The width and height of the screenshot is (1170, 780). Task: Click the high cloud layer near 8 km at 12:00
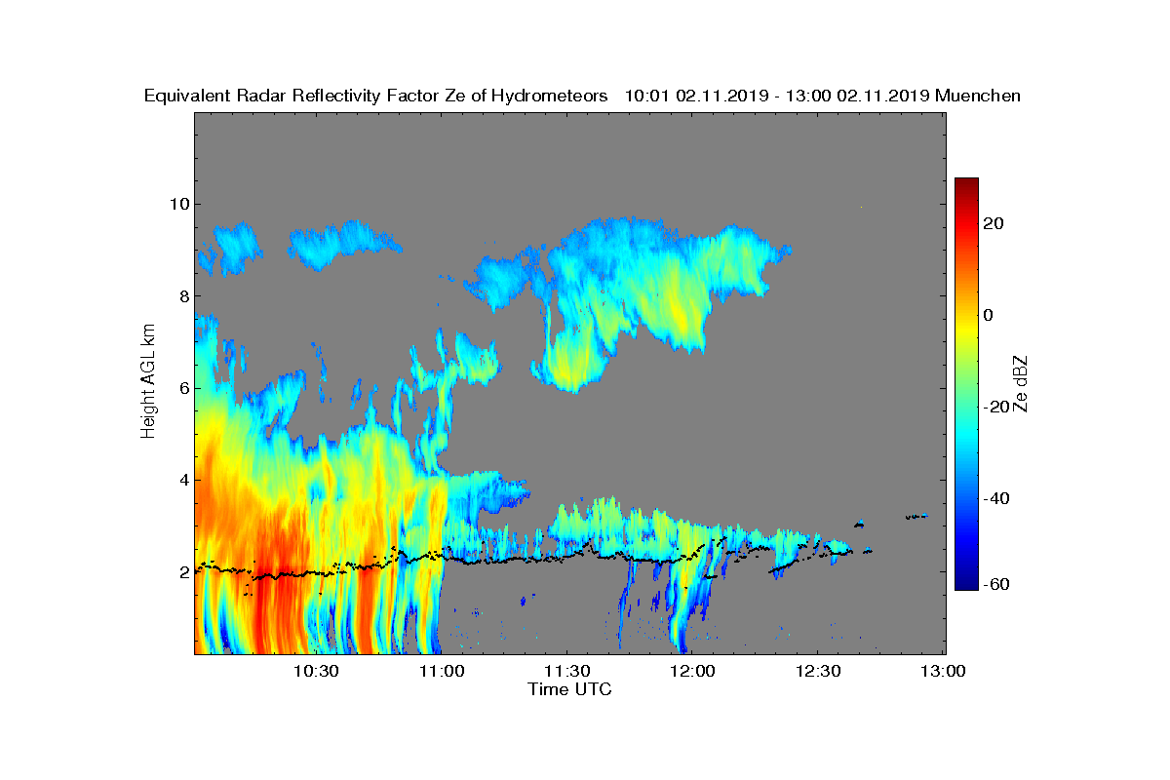click(673, 283)
